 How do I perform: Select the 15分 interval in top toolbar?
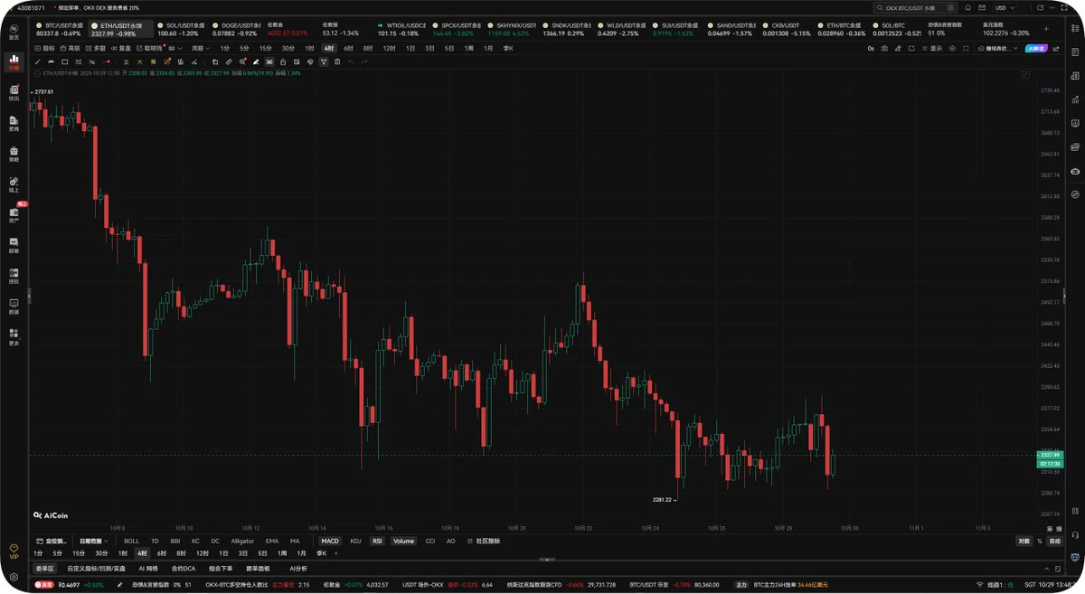(x=266, y=48)
